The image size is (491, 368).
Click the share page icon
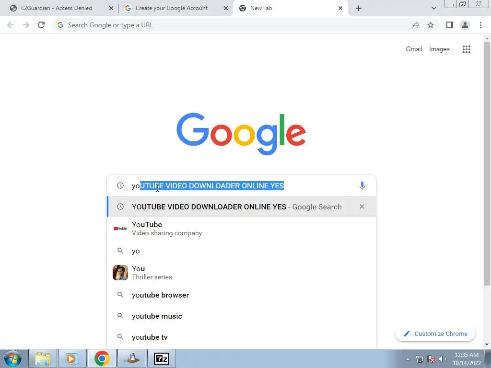pyautogui.click(x=415, y=25)
